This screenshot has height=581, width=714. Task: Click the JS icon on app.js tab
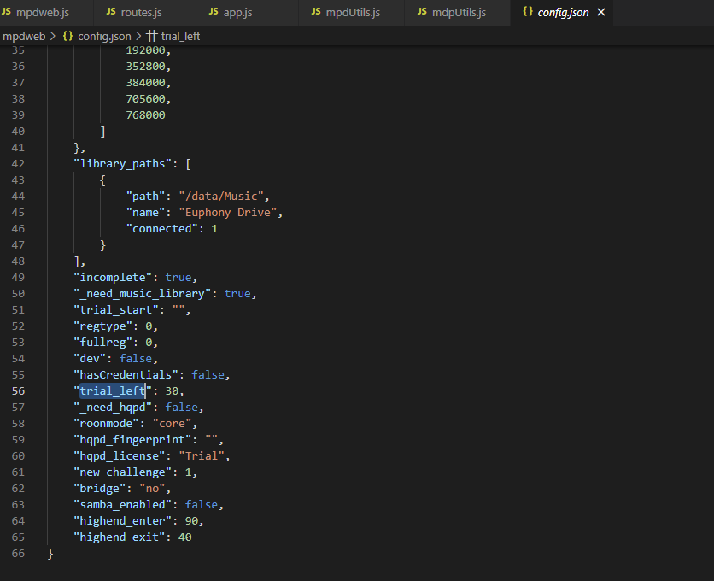click(x=214, y=11)
